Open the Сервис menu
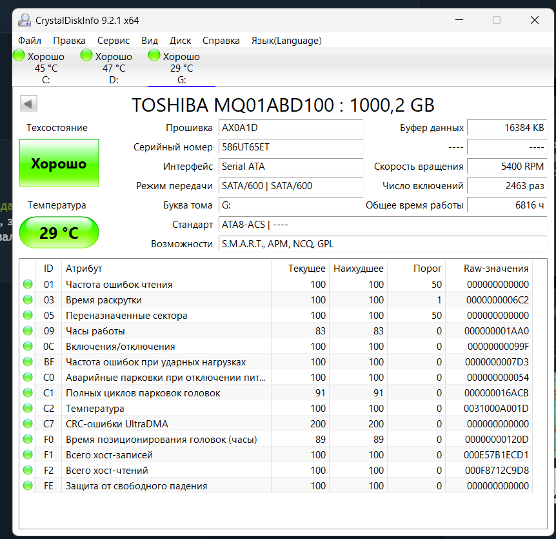The width and height of the screenshot is (556, 539). (x=114, y=41)
